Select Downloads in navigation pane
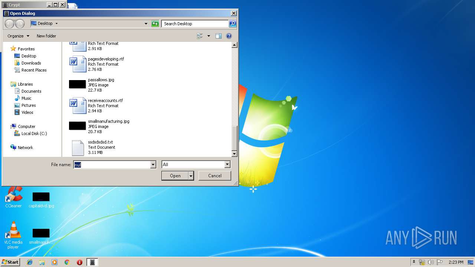475x267 pixels. click(x=27, y=63)
